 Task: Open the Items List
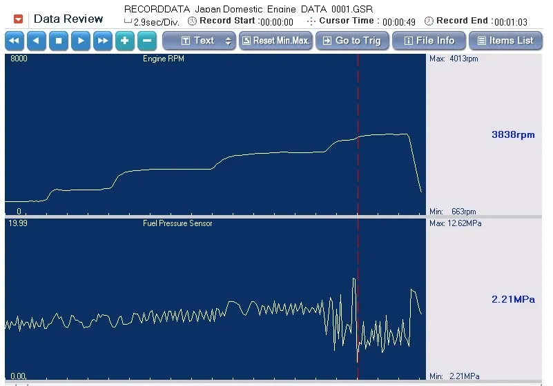[505, 41]
